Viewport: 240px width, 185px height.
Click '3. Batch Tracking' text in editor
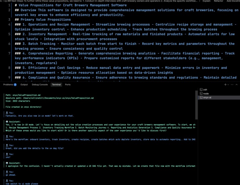(39, 44)
